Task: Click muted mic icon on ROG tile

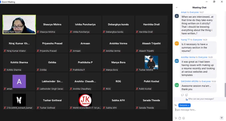Action: tap(104, 89)
